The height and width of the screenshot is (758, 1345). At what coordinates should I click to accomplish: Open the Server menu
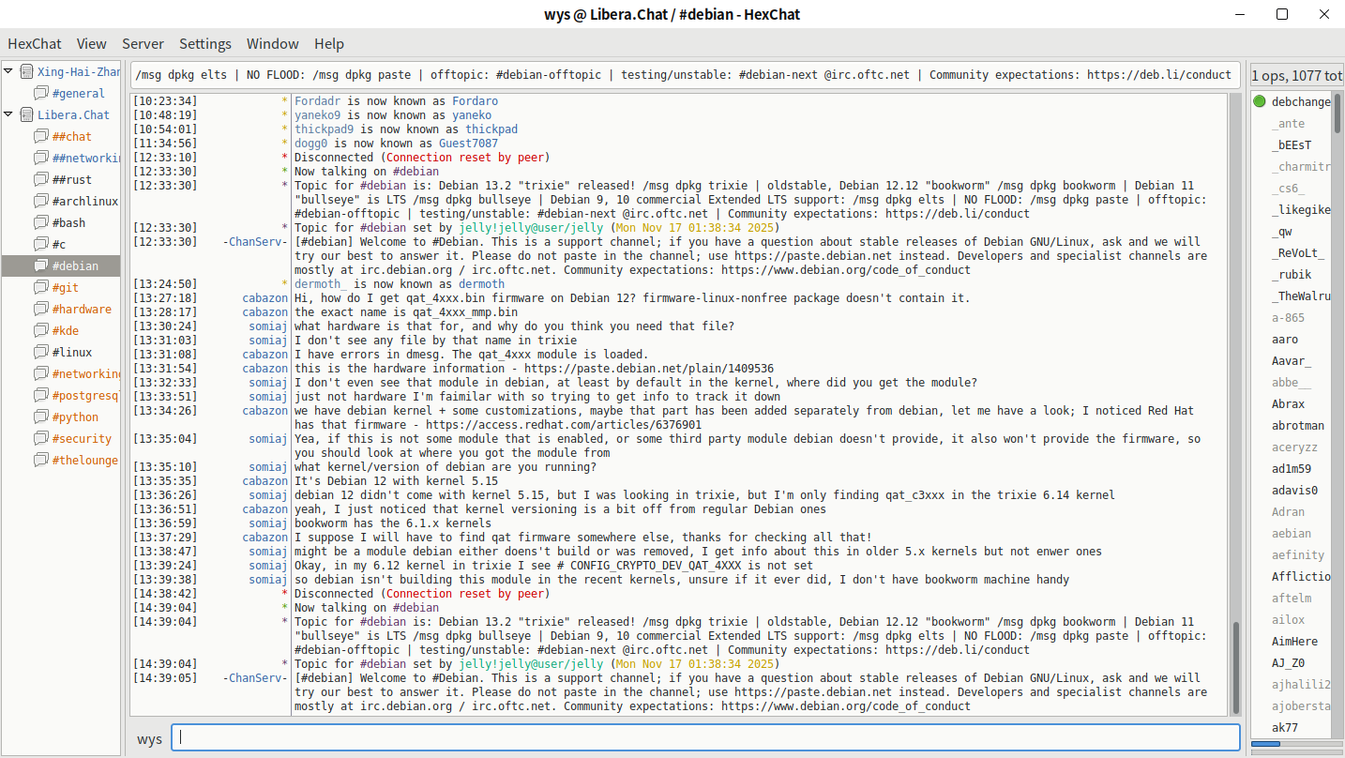(x=143, y=44)
